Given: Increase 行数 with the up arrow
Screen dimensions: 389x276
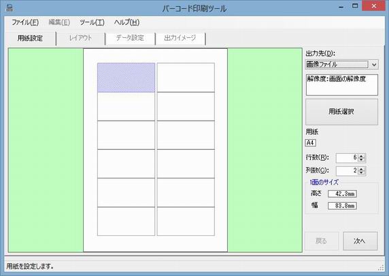Looking at the screenshot, I should point(361,156).
